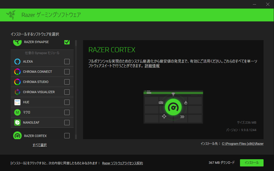Click the 任意の Synapse モジュール heading

tap(42, 53)
